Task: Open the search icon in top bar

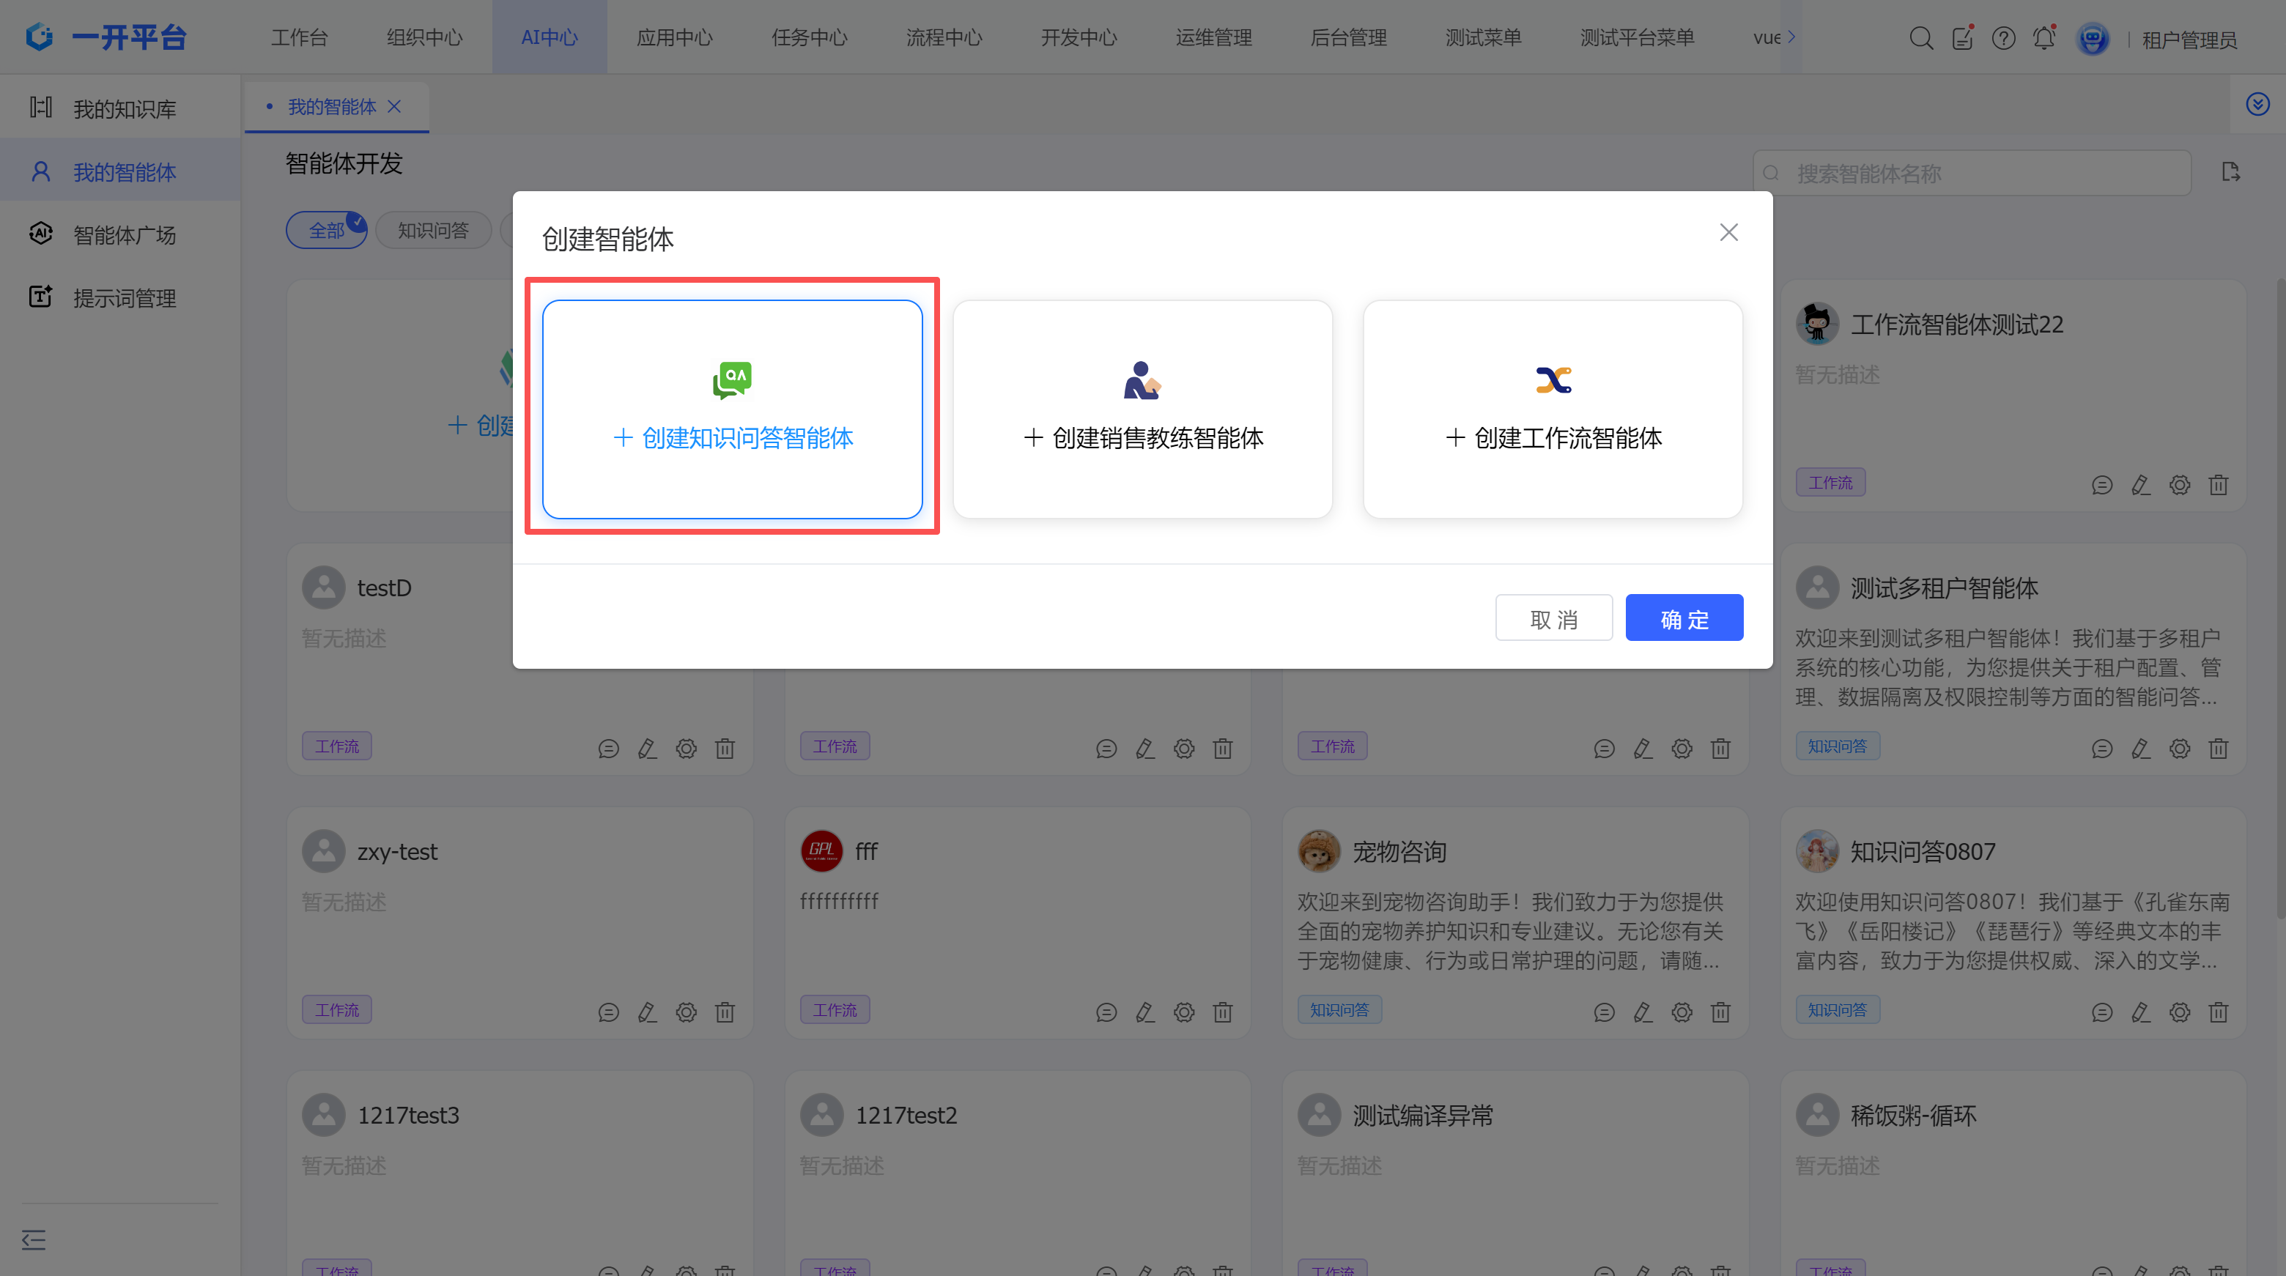Action: click(1920, 38)
